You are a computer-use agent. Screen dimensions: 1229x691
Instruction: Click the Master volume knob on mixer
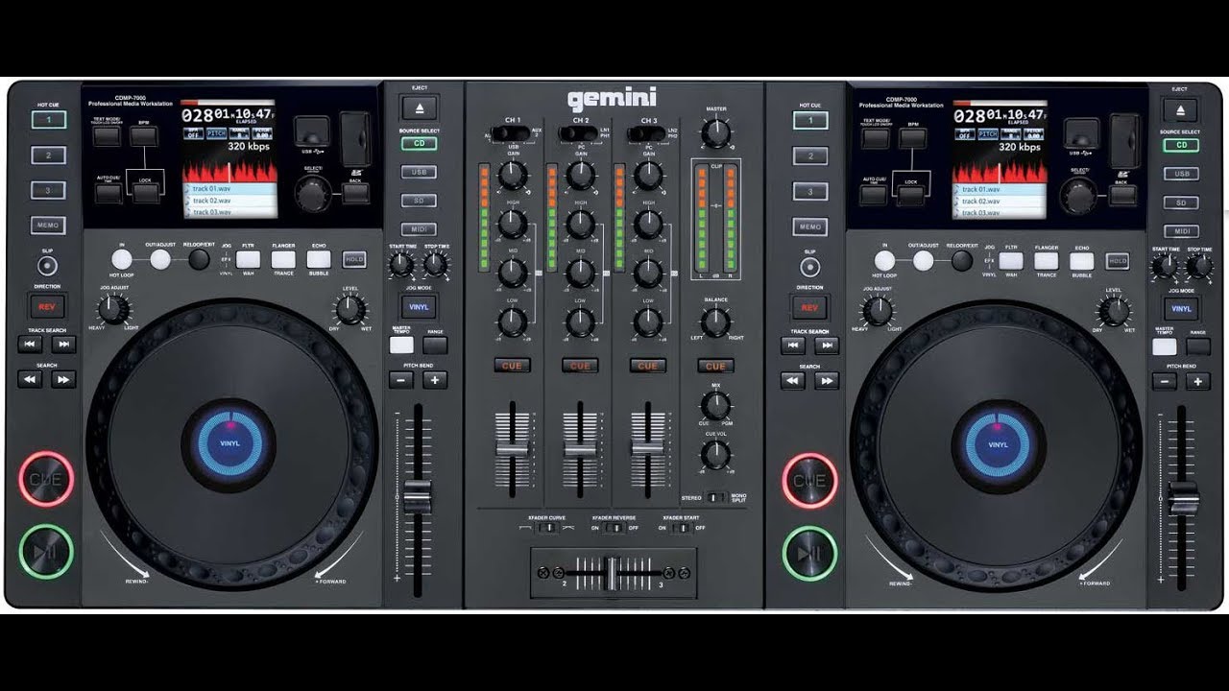(x=715, y=133)
